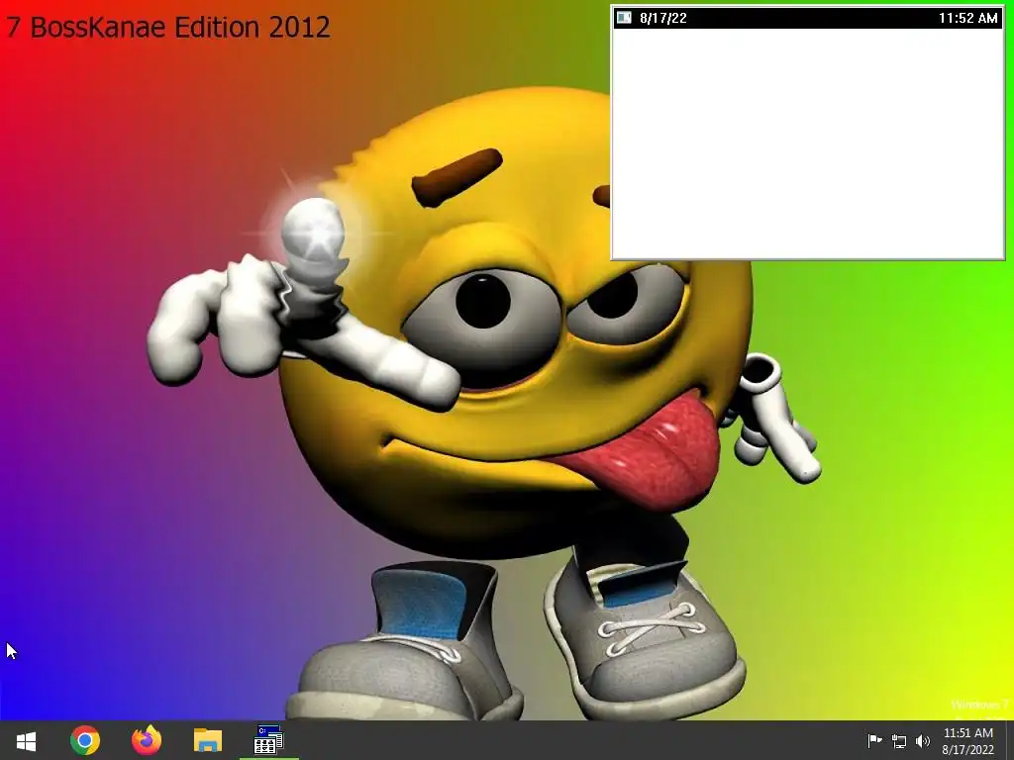
Task: Launch Firefox from the taskbar
Action: (147, 740)
